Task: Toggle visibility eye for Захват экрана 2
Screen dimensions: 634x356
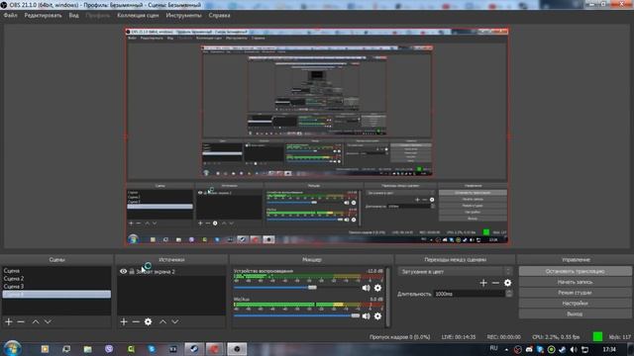Action: pos(123,272)
